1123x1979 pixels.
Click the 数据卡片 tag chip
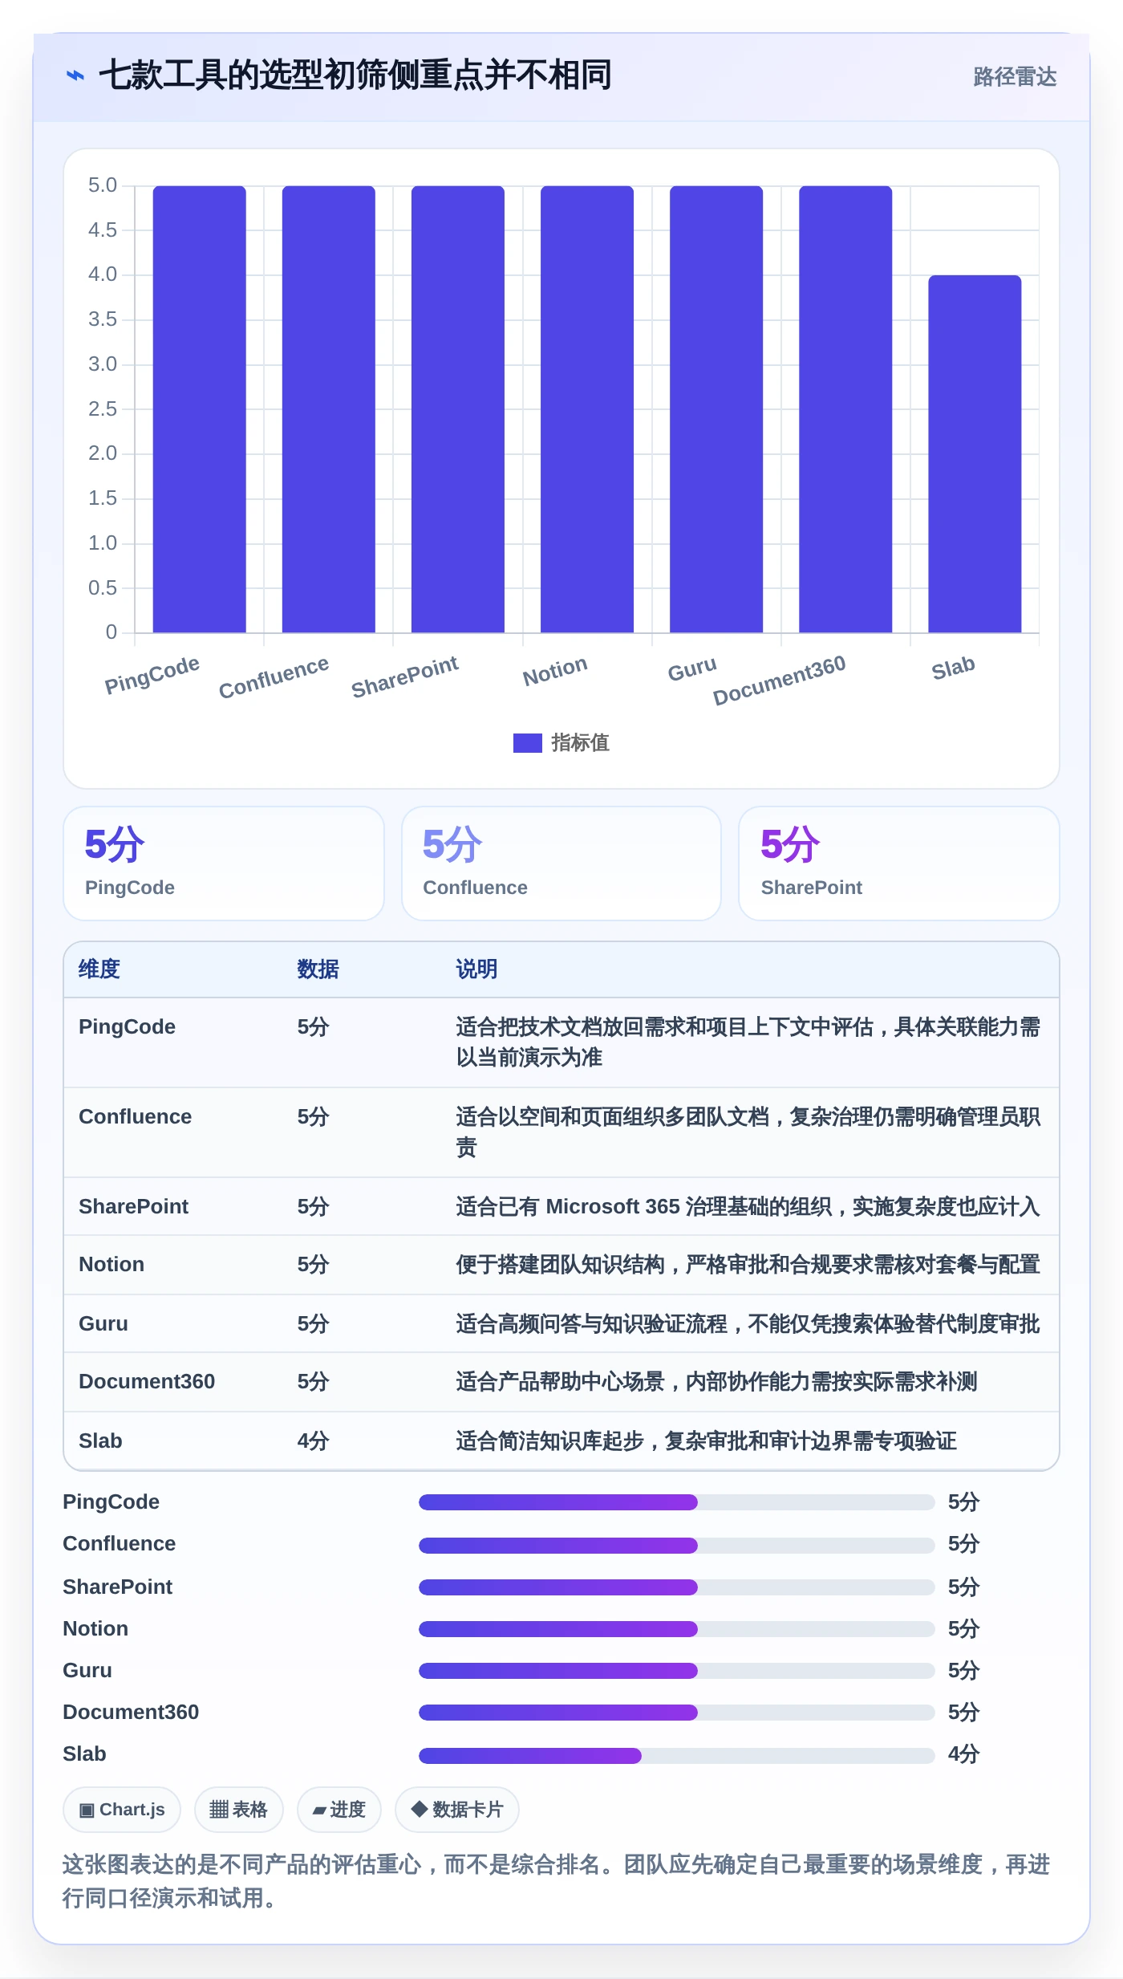point(457,1810)
